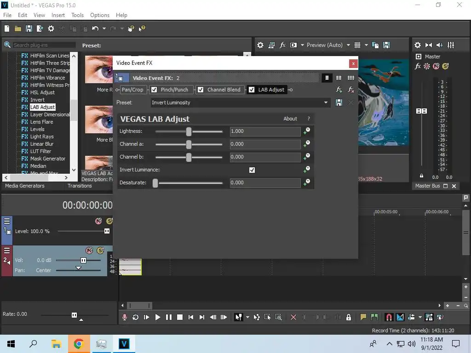Open the Tools menu
The height and width of the screenshot is (353, 471).
click(x=77, y=15)
